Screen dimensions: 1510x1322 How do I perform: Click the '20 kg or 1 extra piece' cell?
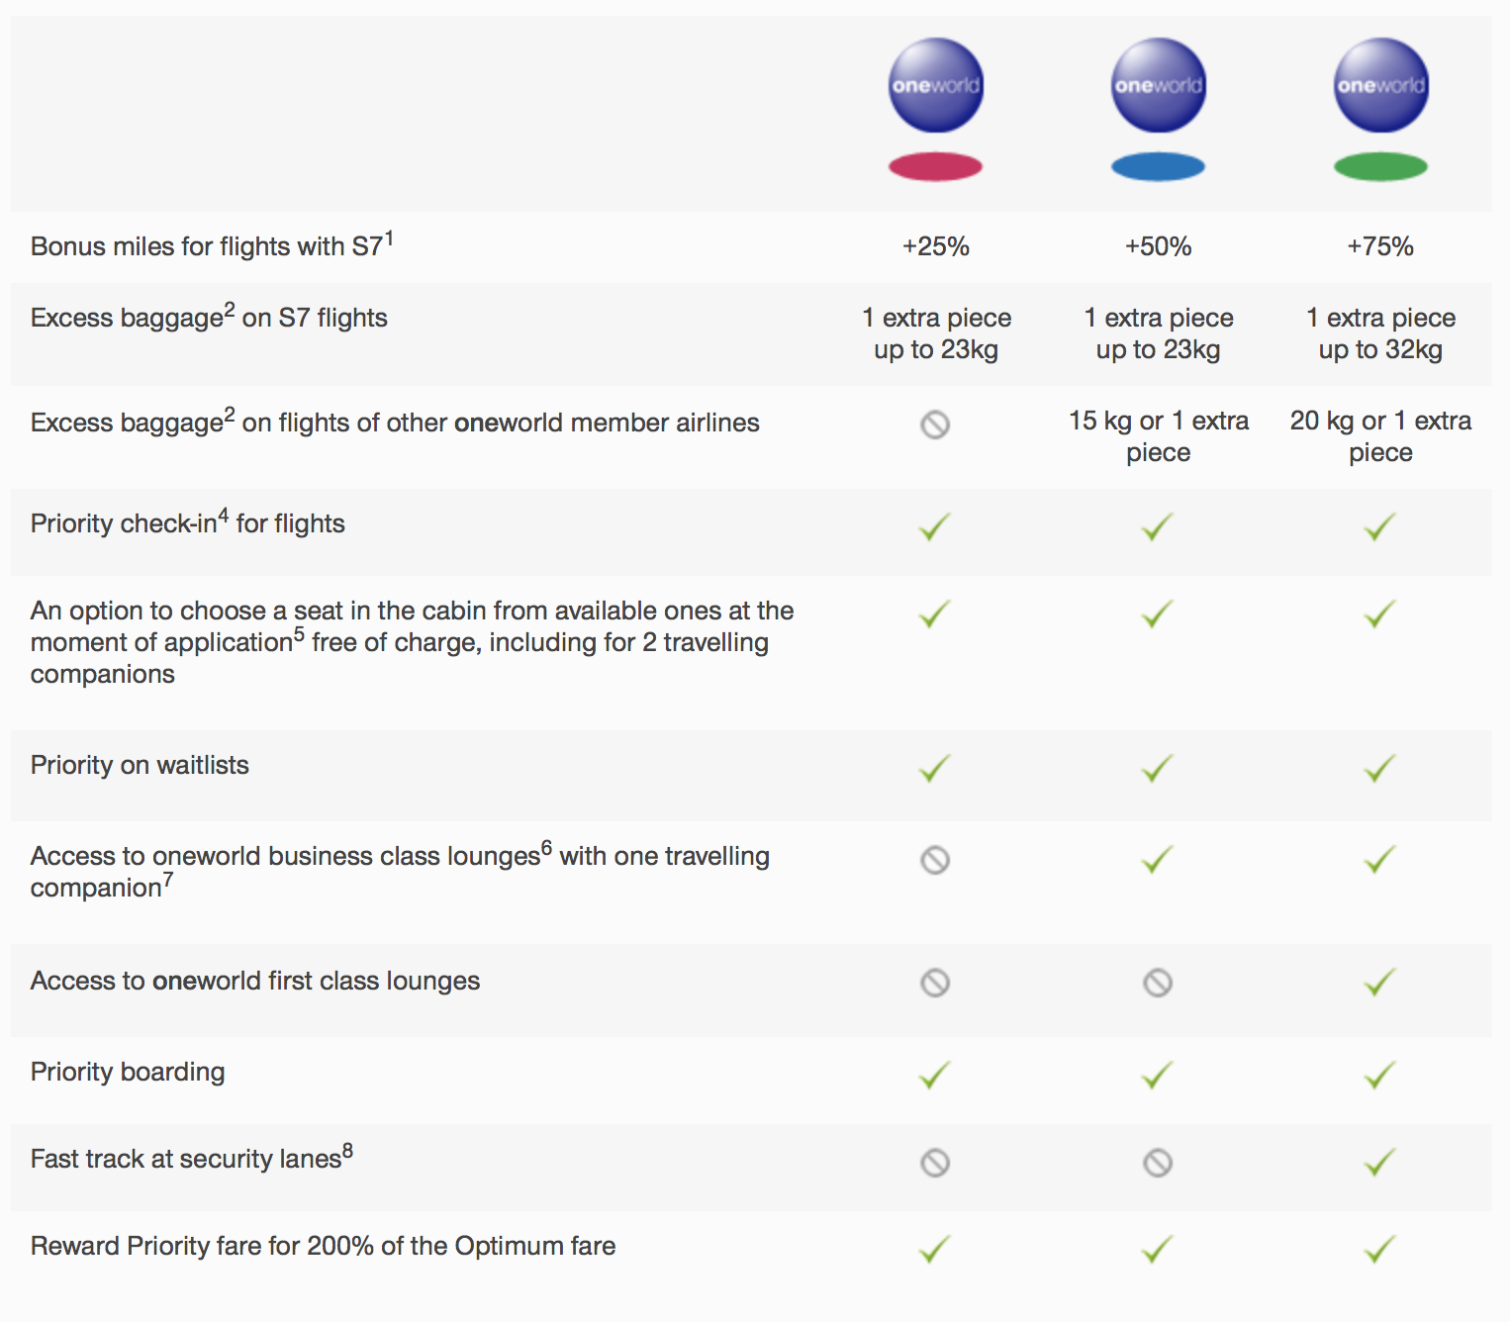click(x=1380, y=436)
